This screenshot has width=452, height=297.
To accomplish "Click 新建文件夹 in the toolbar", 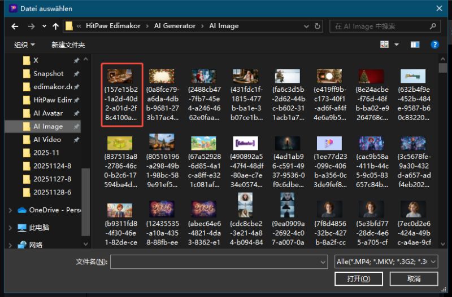I will pos(68,45).
